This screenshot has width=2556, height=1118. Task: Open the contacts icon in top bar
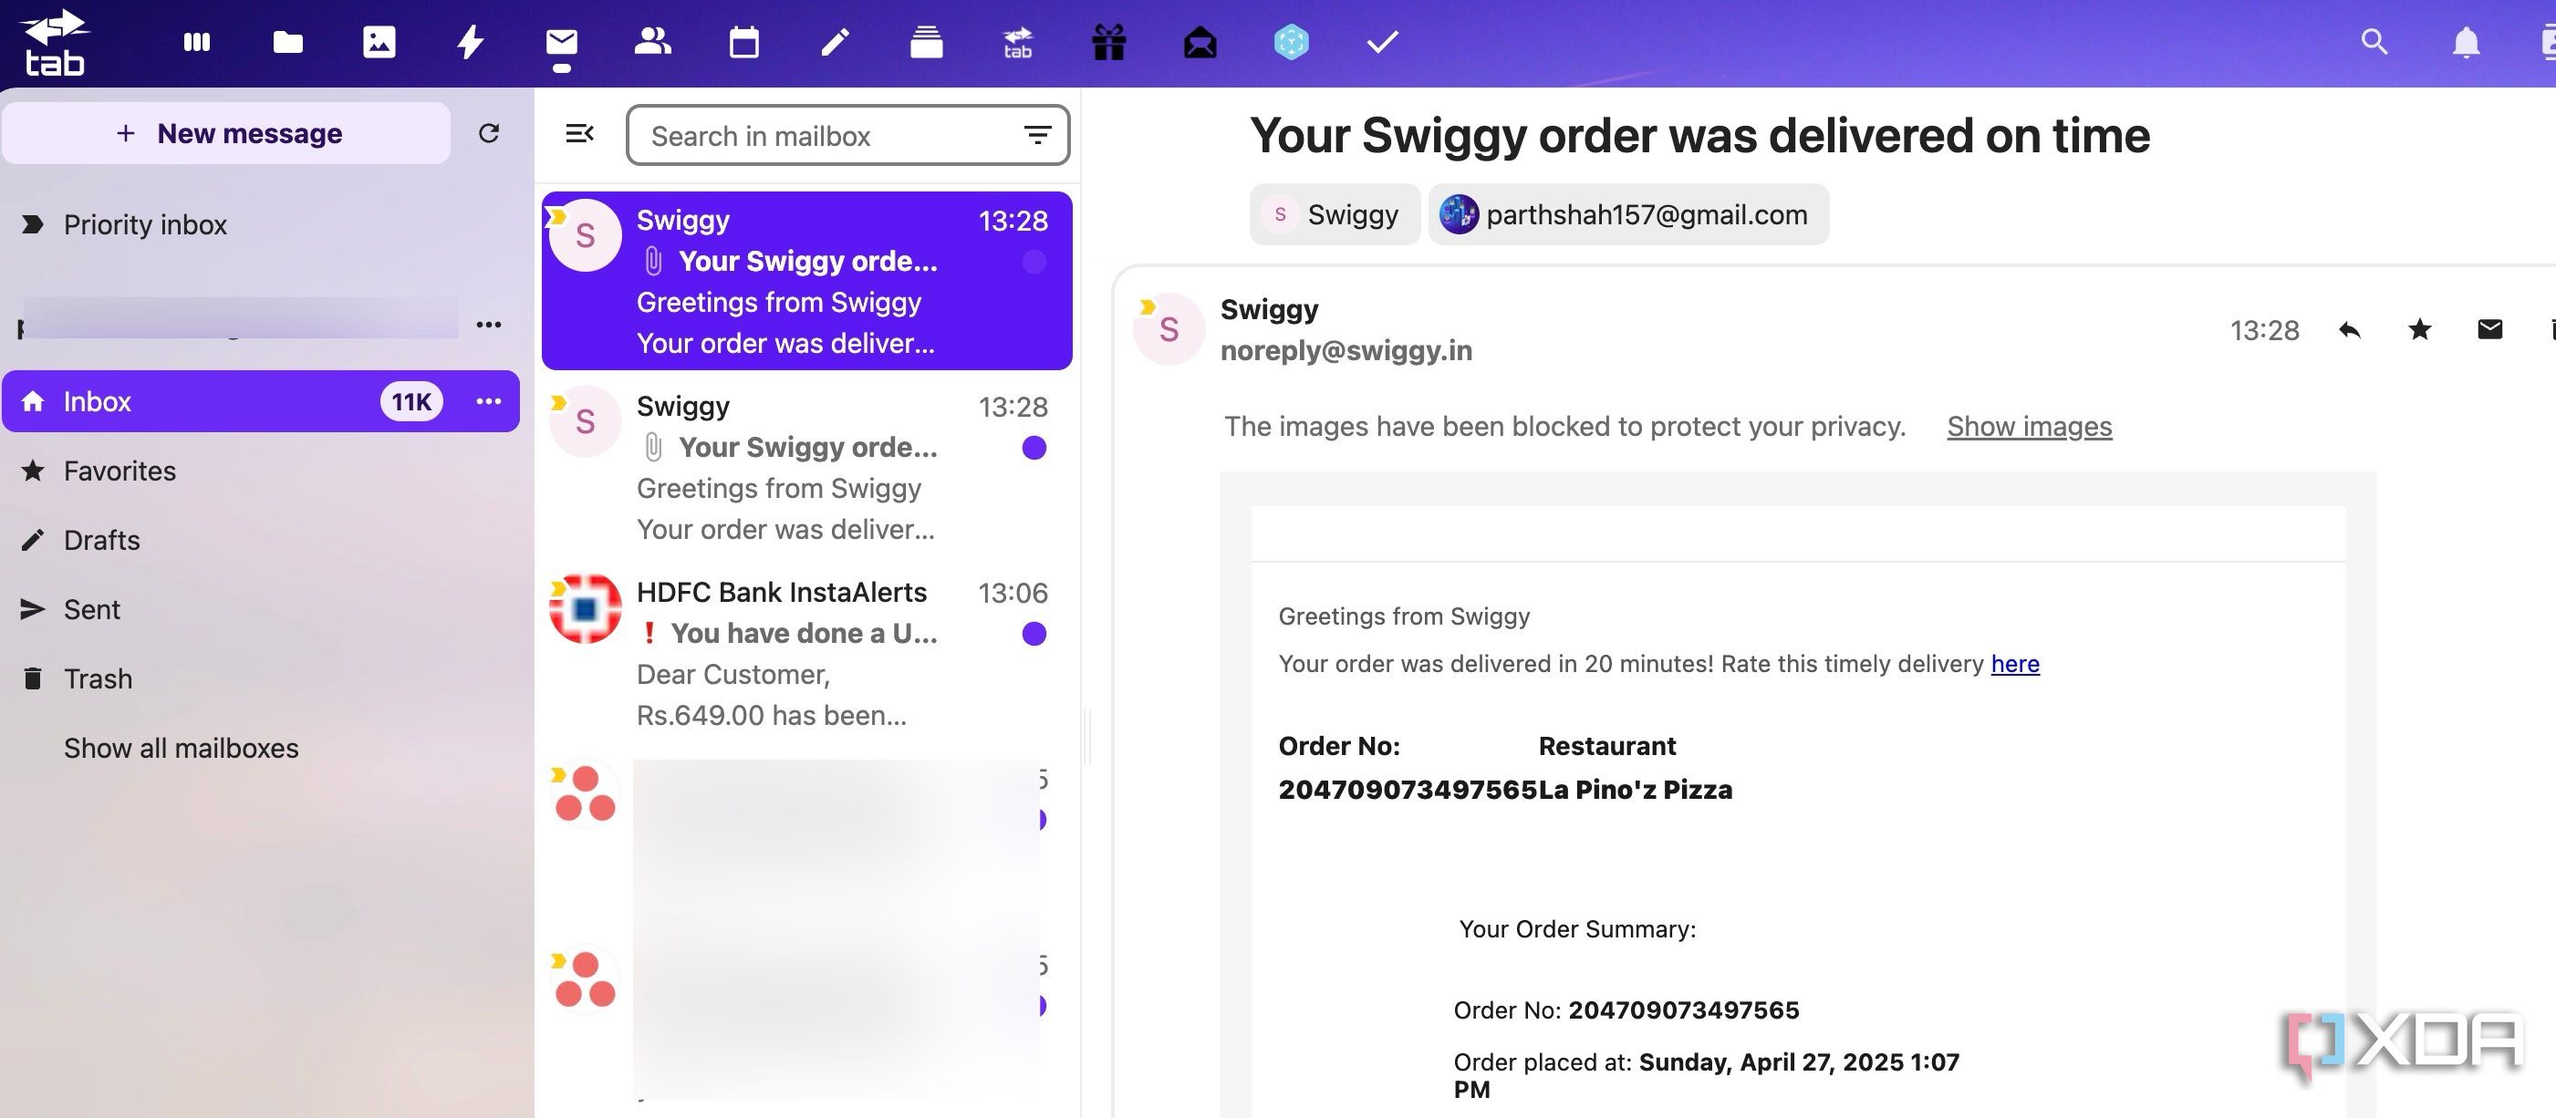pos(652,42)
